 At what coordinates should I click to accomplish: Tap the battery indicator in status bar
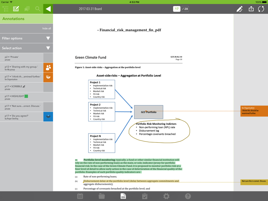pos(264,2)
